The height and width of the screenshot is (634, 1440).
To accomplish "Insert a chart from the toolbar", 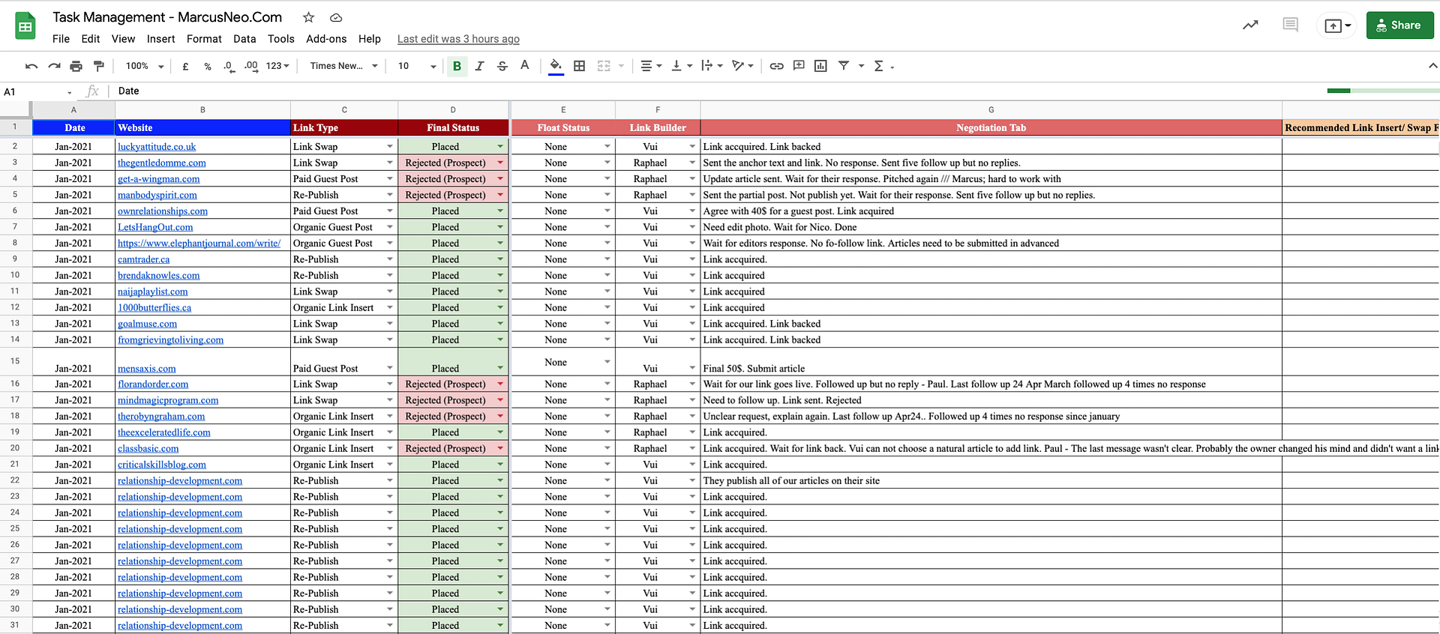I will [820, 66].
